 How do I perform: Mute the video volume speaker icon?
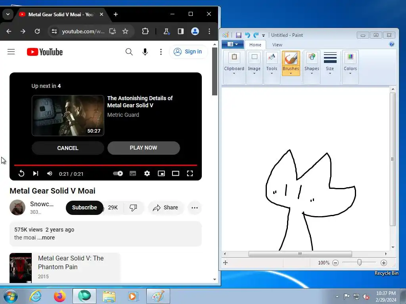pyautogui.click(x=50, y=173)
